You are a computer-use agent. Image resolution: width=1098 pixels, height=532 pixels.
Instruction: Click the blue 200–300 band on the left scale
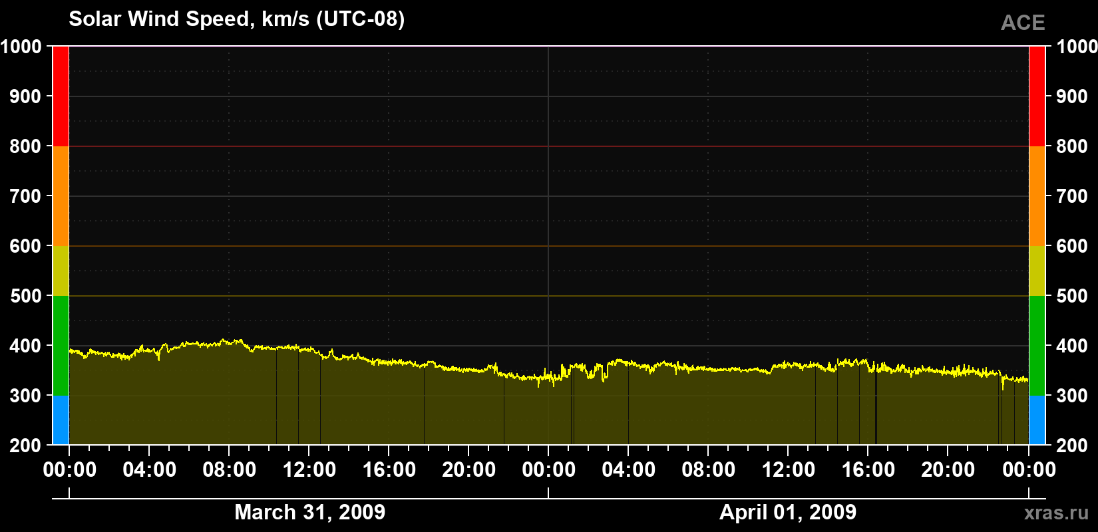[x=61, y=420]
